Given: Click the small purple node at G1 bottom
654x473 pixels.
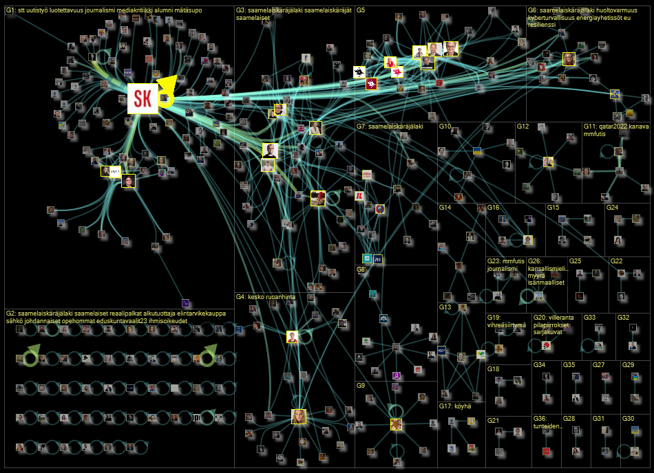Looking at the screenshot, I should [186, 302].
